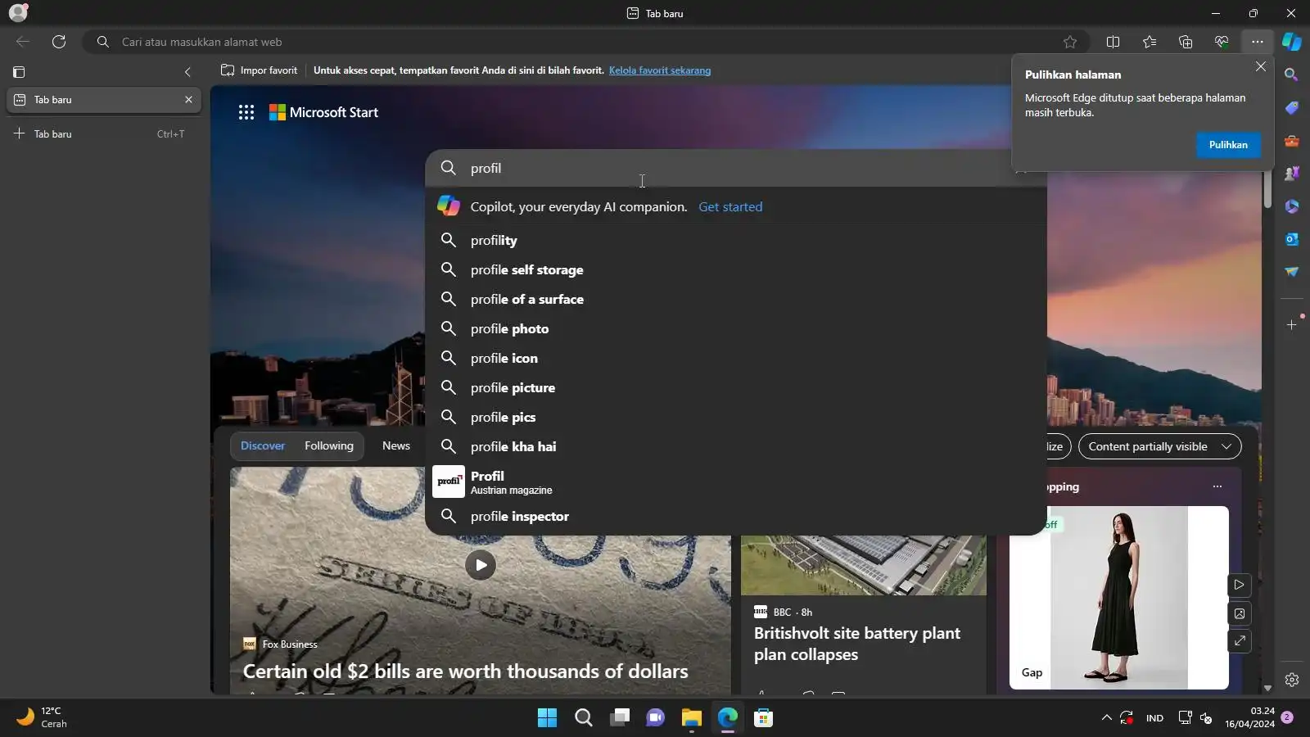This screenshot has height=737, width=1310.
Task: Switch to the Following feed tab
Action: 329,446
